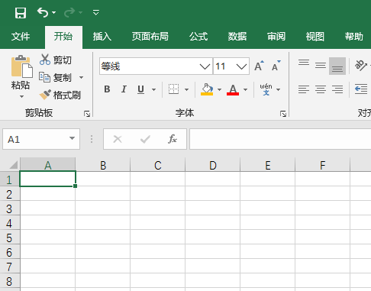Screen dimensions: 371x291
Task: Open Customize Quick Access Toolbar dropdown
Action: (96, 12)
